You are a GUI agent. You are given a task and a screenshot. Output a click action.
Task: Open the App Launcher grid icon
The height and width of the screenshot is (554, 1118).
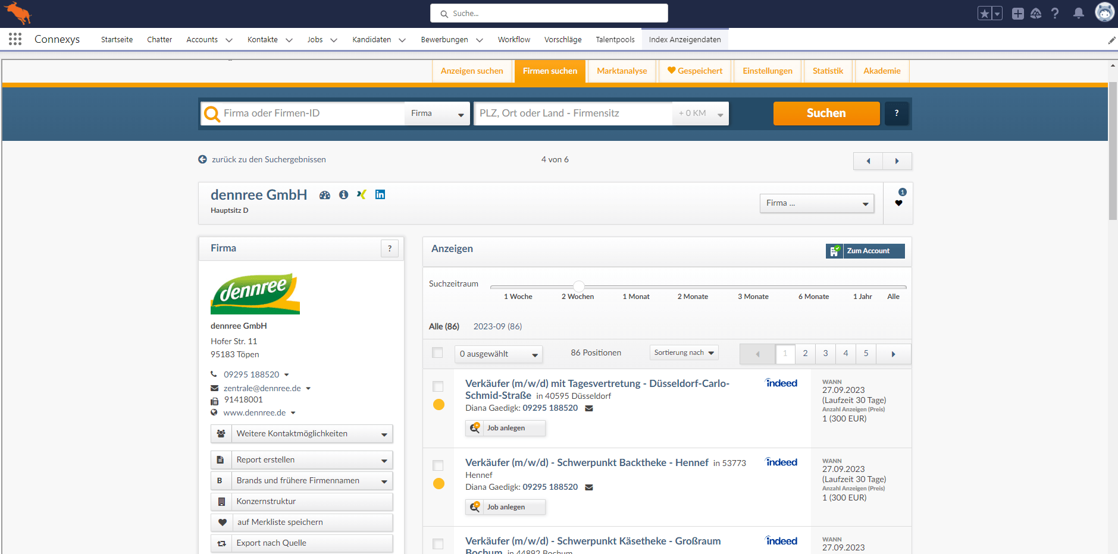15,39
